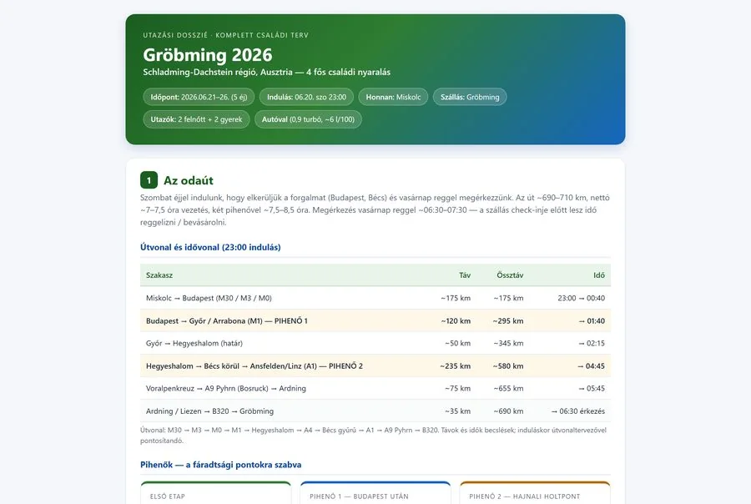Image resolution: width=751 pixels, height=504 pixels.
Task: Open the ELSŐ ETAP card
Action: 216,493
